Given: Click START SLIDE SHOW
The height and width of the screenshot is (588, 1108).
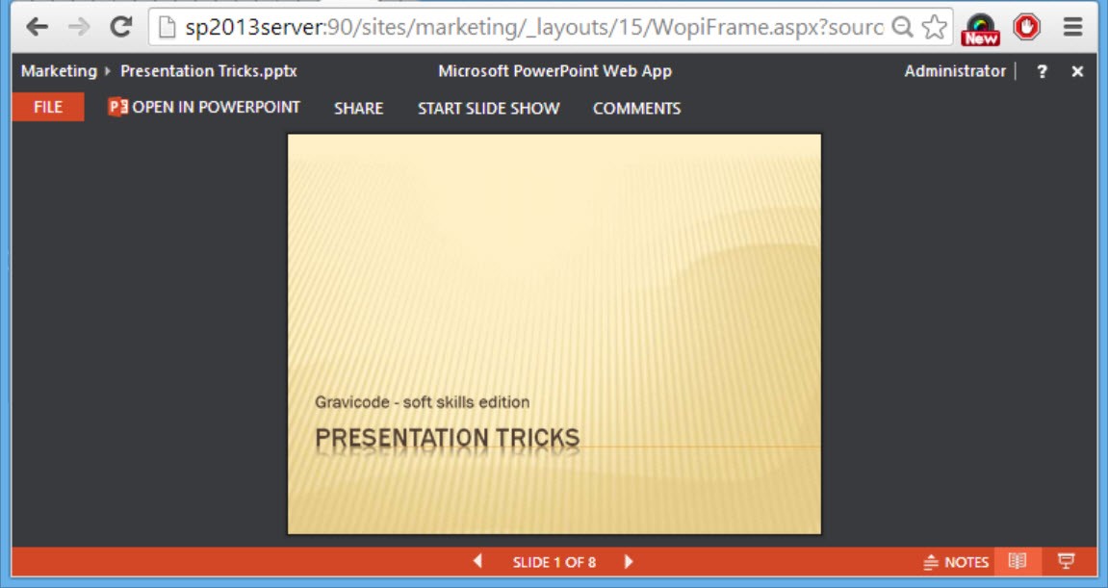Looking at the screenshot, I should click(488, 109).
